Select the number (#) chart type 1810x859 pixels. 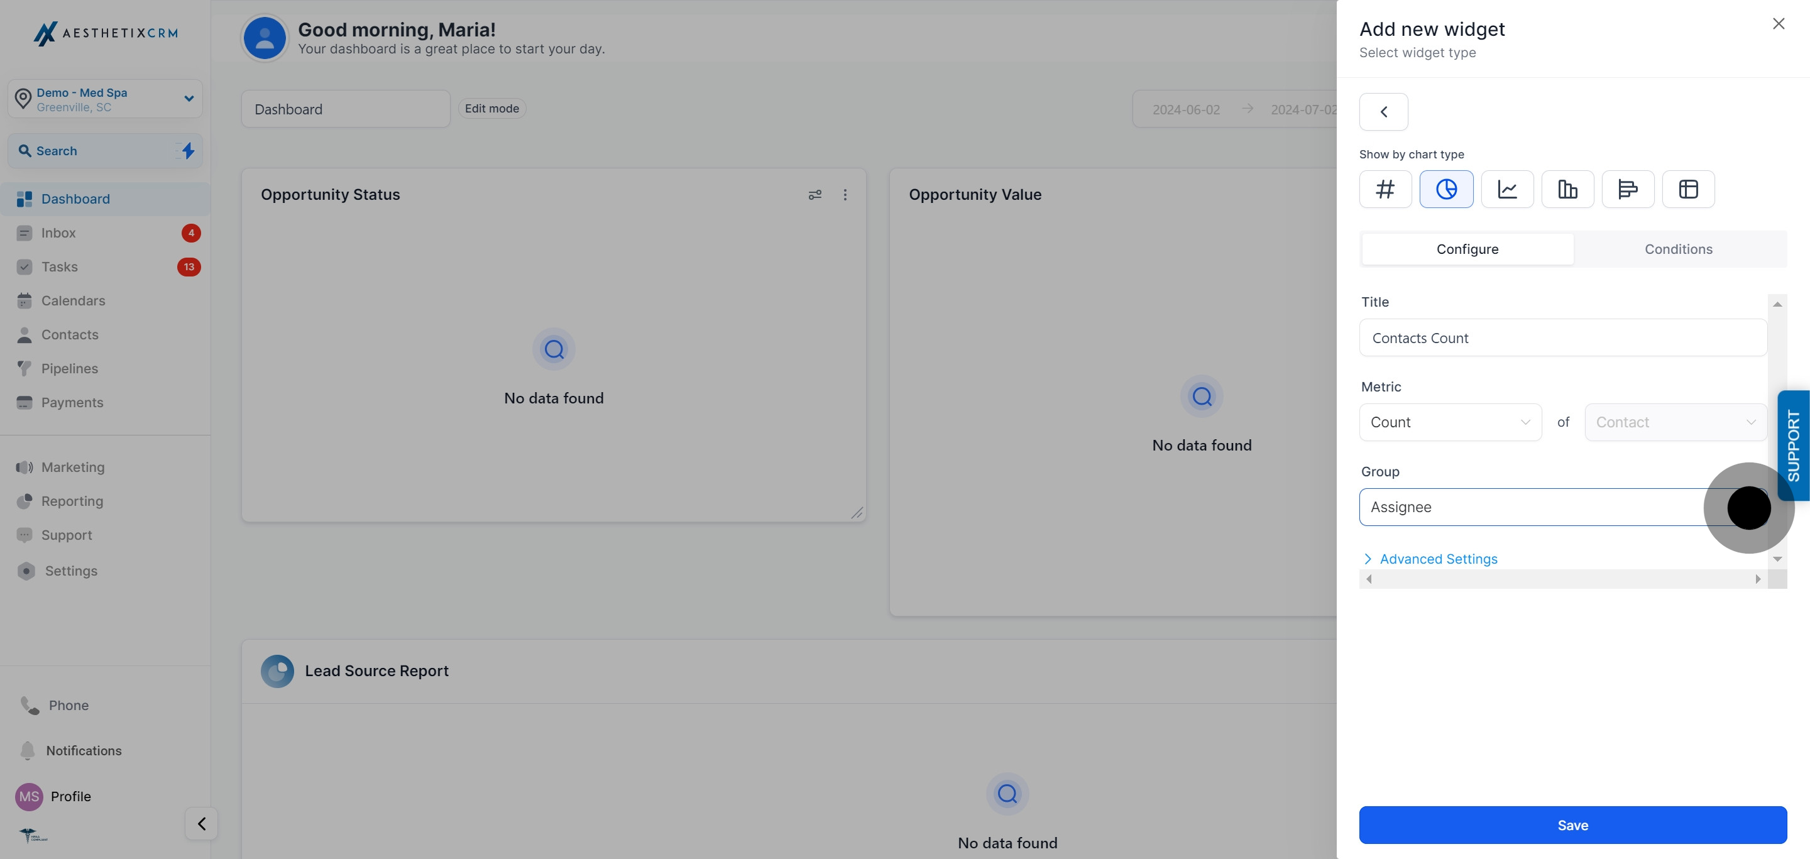click(1385, 189)
